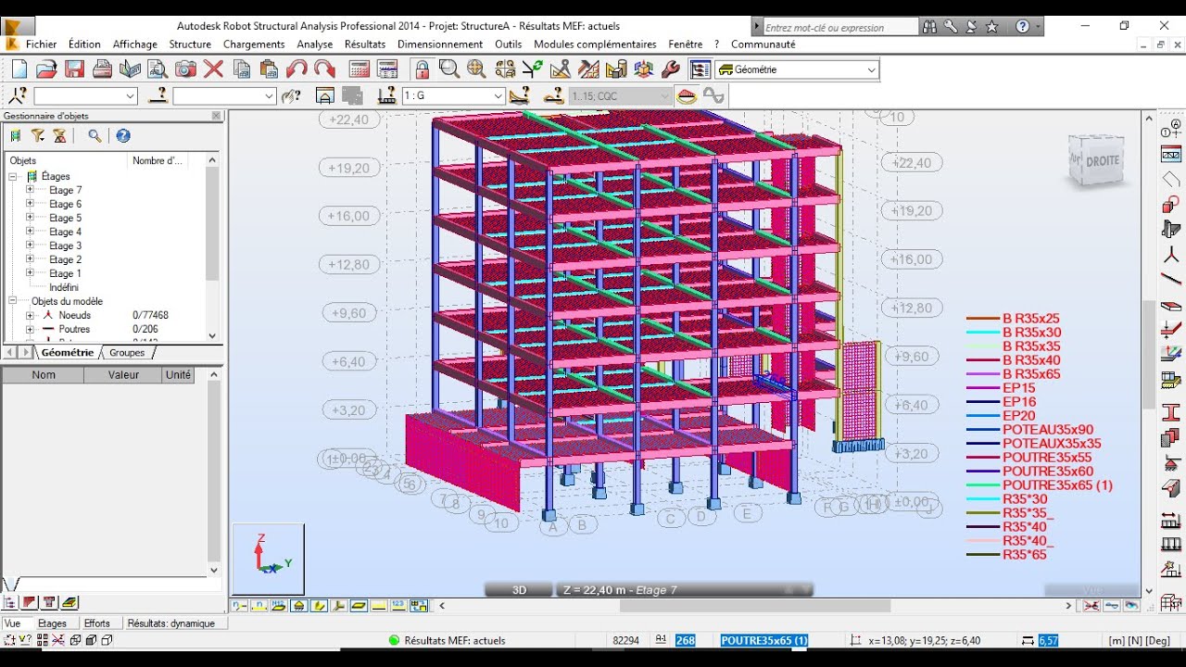1186x667 pixels.
Task: Click the deformation diagram icon beside CQC
Action: 687,95
